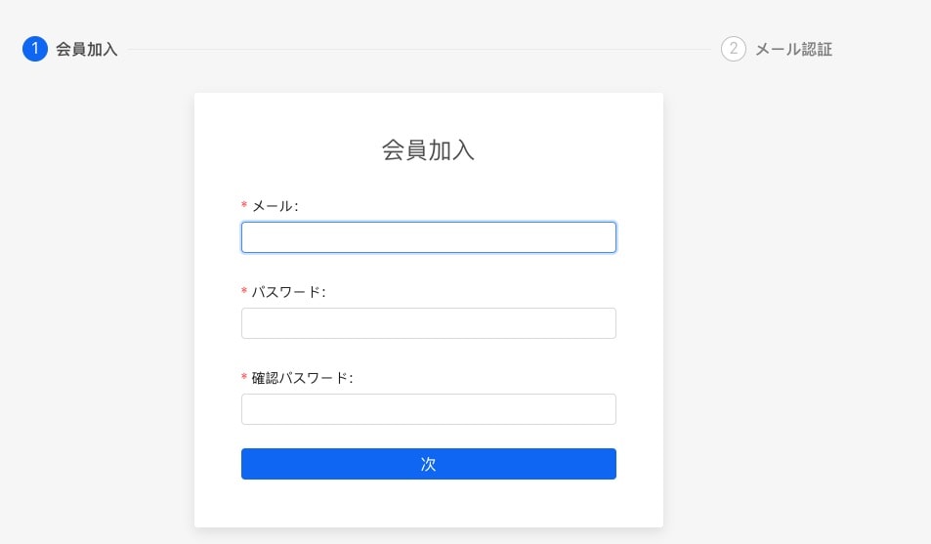The width and height of the screenshot is (931, 544).
Task: Select the 会員加入 step label
Action: 87,49
